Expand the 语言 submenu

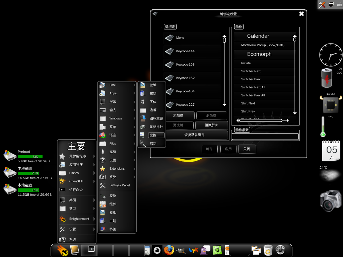[x=117, y=135]
